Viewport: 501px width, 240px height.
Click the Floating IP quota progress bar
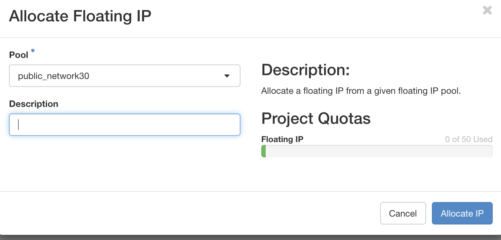click(x=377, y=151)
